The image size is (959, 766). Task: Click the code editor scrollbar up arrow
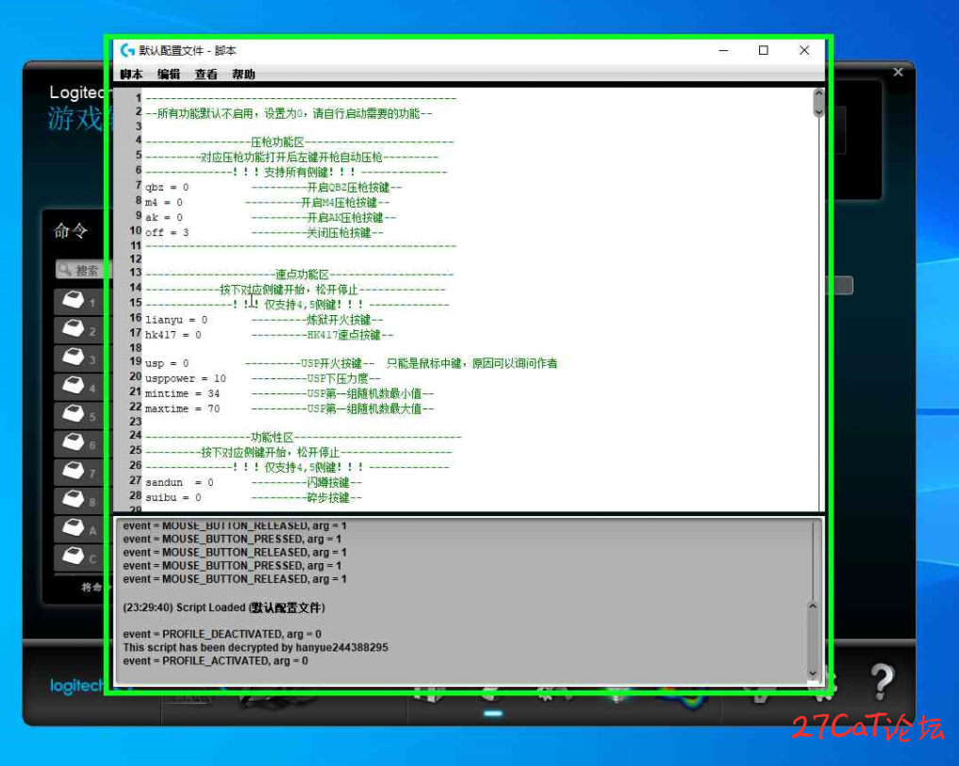[x=818, y=93]
